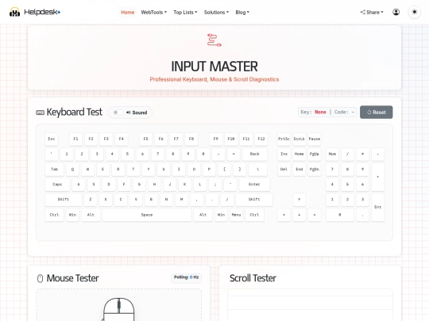
Task: Click the Pause key
Action: coord(315,139)
